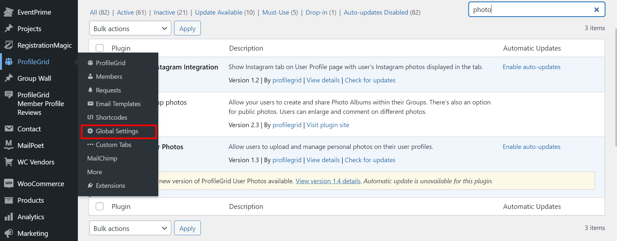
Task: Click the RegistrationMagic sidebar icon
Action: 9,45
